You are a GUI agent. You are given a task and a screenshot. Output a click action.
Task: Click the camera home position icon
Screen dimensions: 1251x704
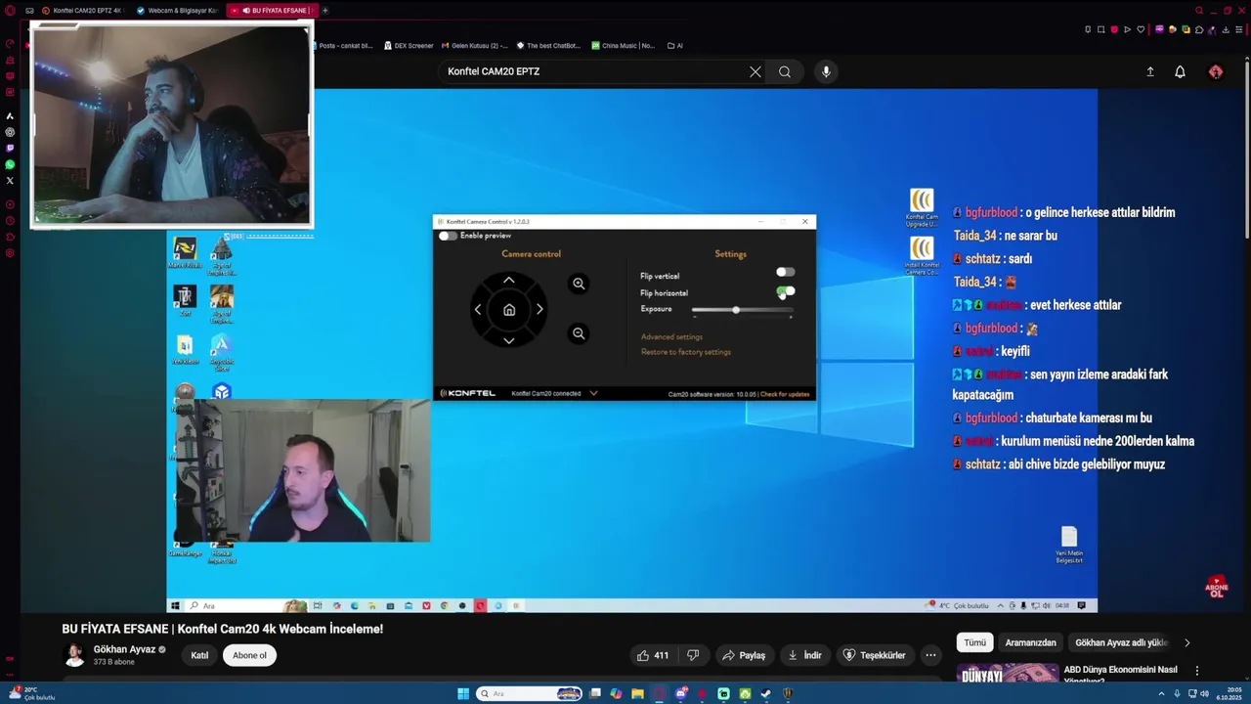tap(508, 310)
